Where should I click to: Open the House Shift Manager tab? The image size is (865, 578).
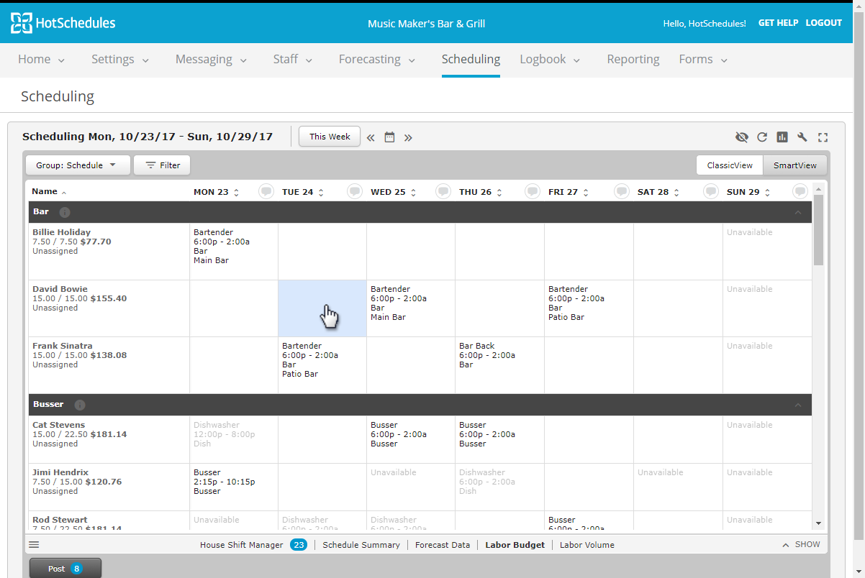tap(253, 545)
